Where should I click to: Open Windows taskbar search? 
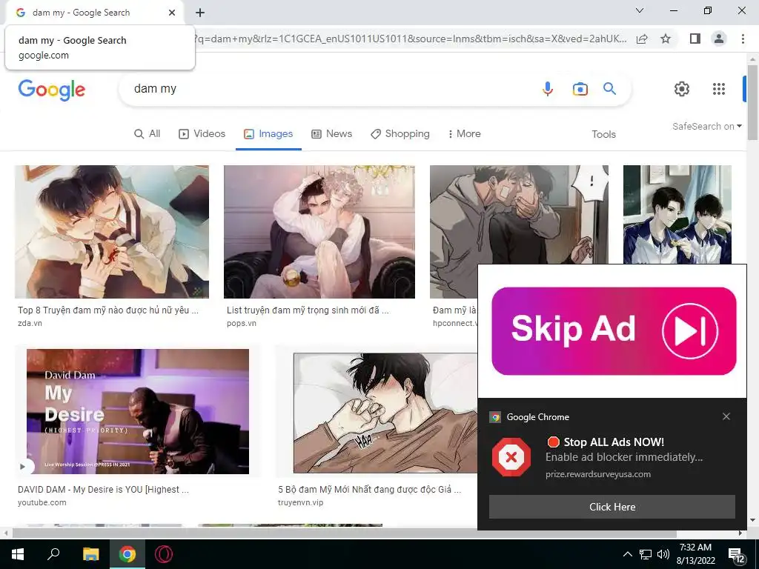tap(53, 554)
